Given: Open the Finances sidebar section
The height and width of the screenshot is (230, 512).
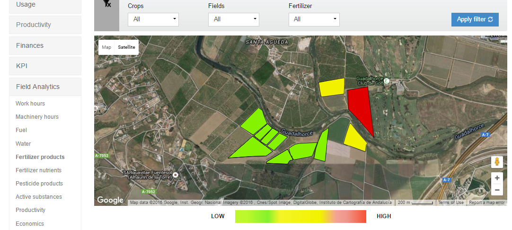Looking at the screenshot, I should (x=45, y=46).
